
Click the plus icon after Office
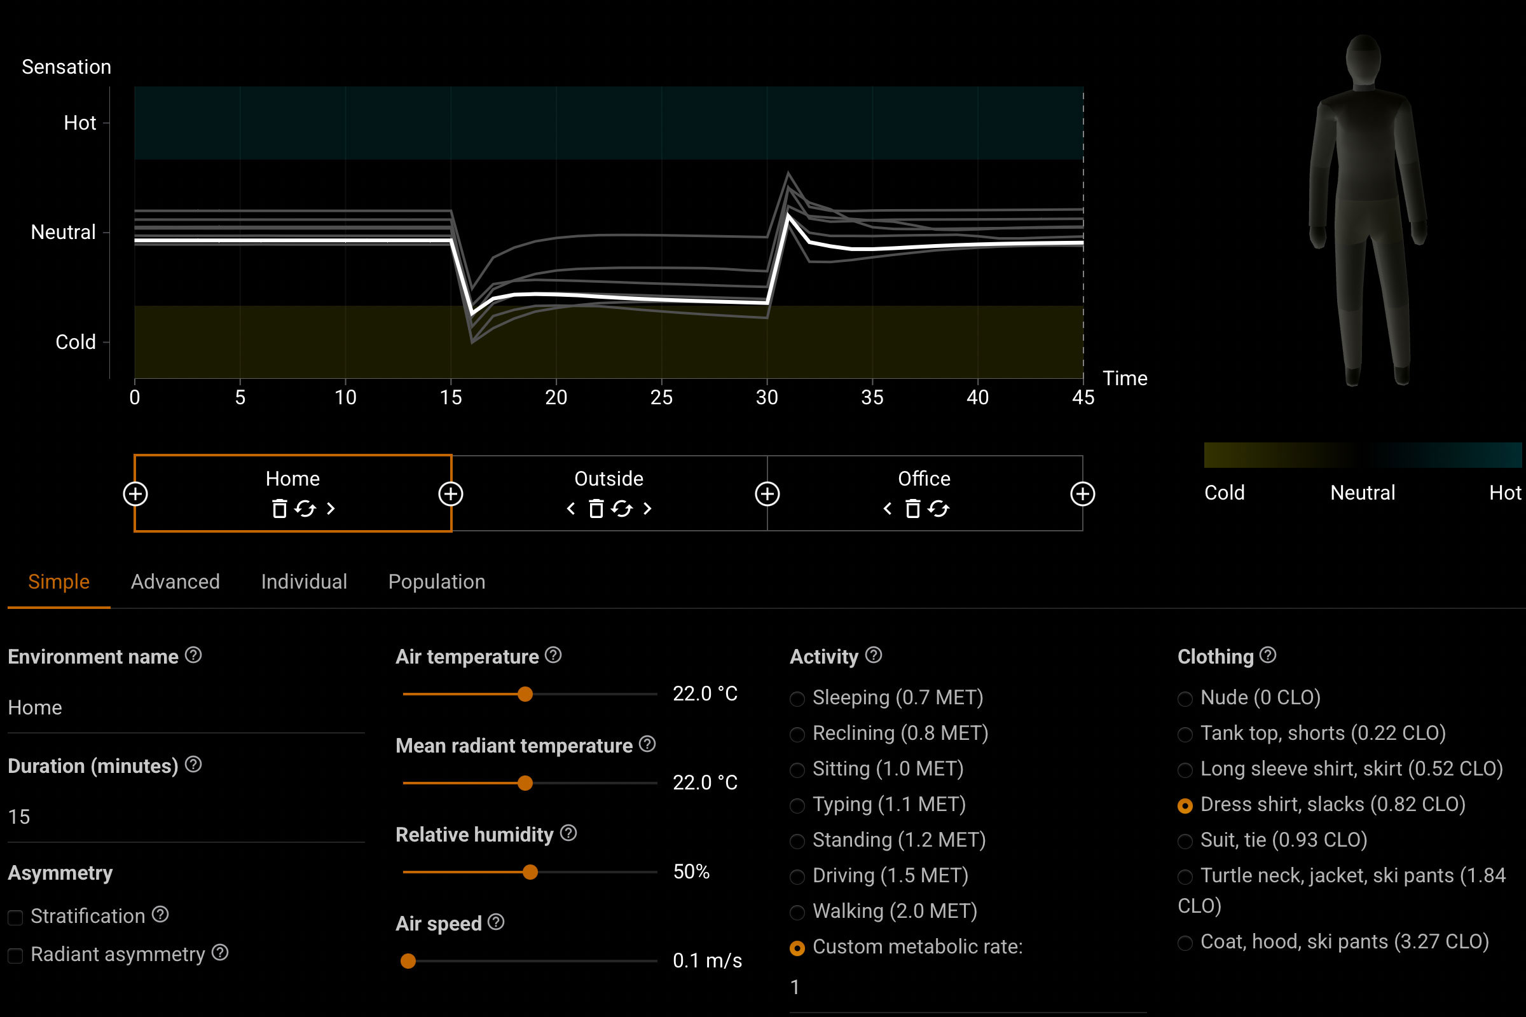[x=1082, y=494]
